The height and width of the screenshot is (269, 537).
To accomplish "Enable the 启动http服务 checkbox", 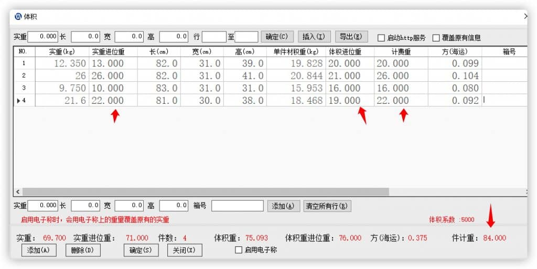I will click(x=381, y=38).
